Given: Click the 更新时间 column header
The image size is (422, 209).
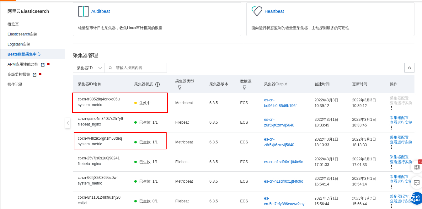Looking at the screenshot, I should point(360,84).
